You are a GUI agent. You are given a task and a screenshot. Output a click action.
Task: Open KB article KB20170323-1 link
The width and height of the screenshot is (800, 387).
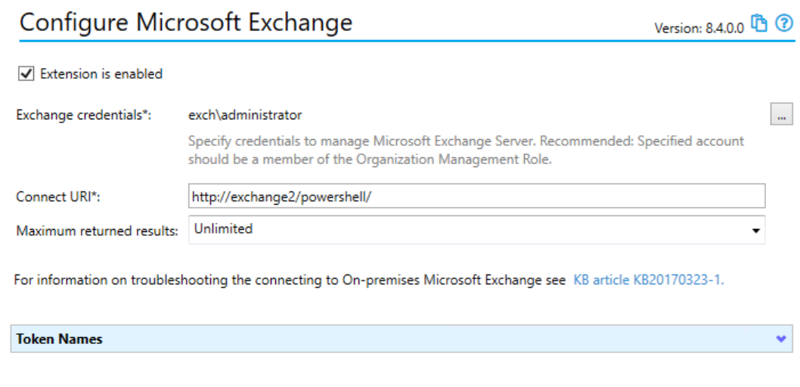click(649, 280)
